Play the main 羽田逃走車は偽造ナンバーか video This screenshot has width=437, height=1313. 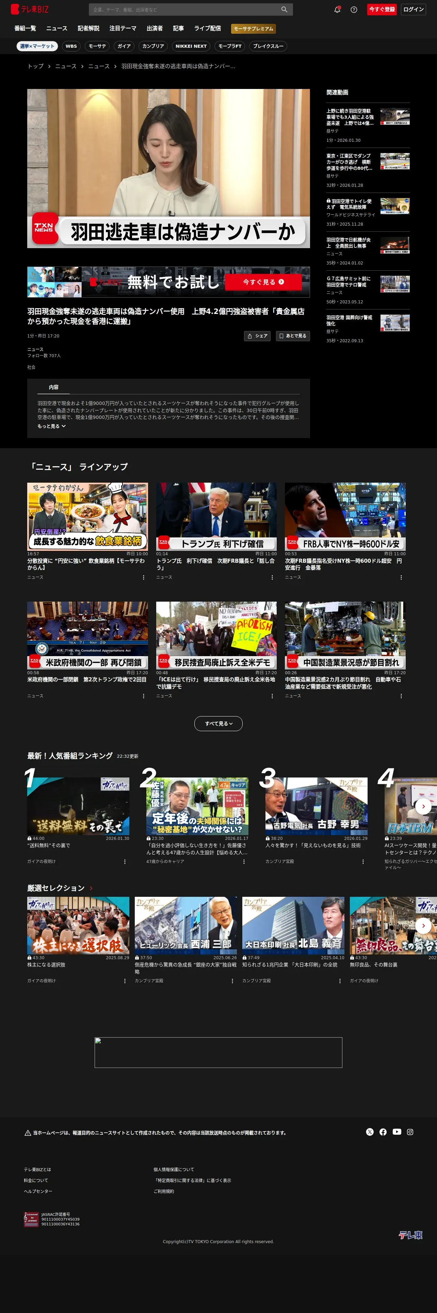pyautogui.click(x=168, y=169)
